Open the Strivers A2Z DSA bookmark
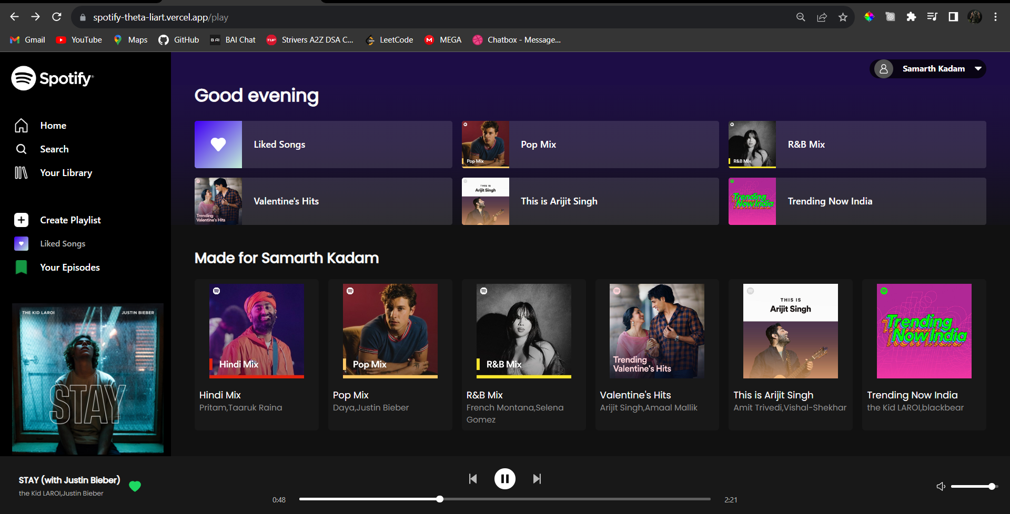 coord(310,40)
